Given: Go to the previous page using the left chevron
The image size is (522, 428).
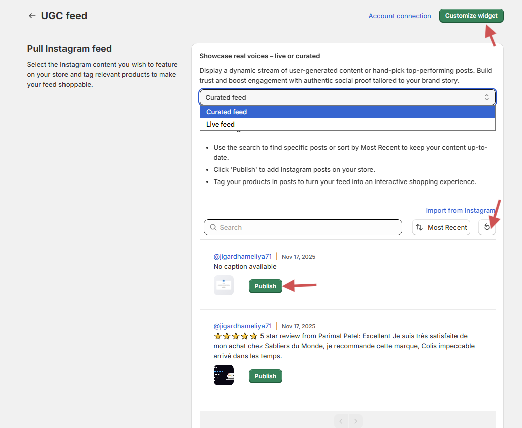Looking at the screenshot, I should click(341, 421).
